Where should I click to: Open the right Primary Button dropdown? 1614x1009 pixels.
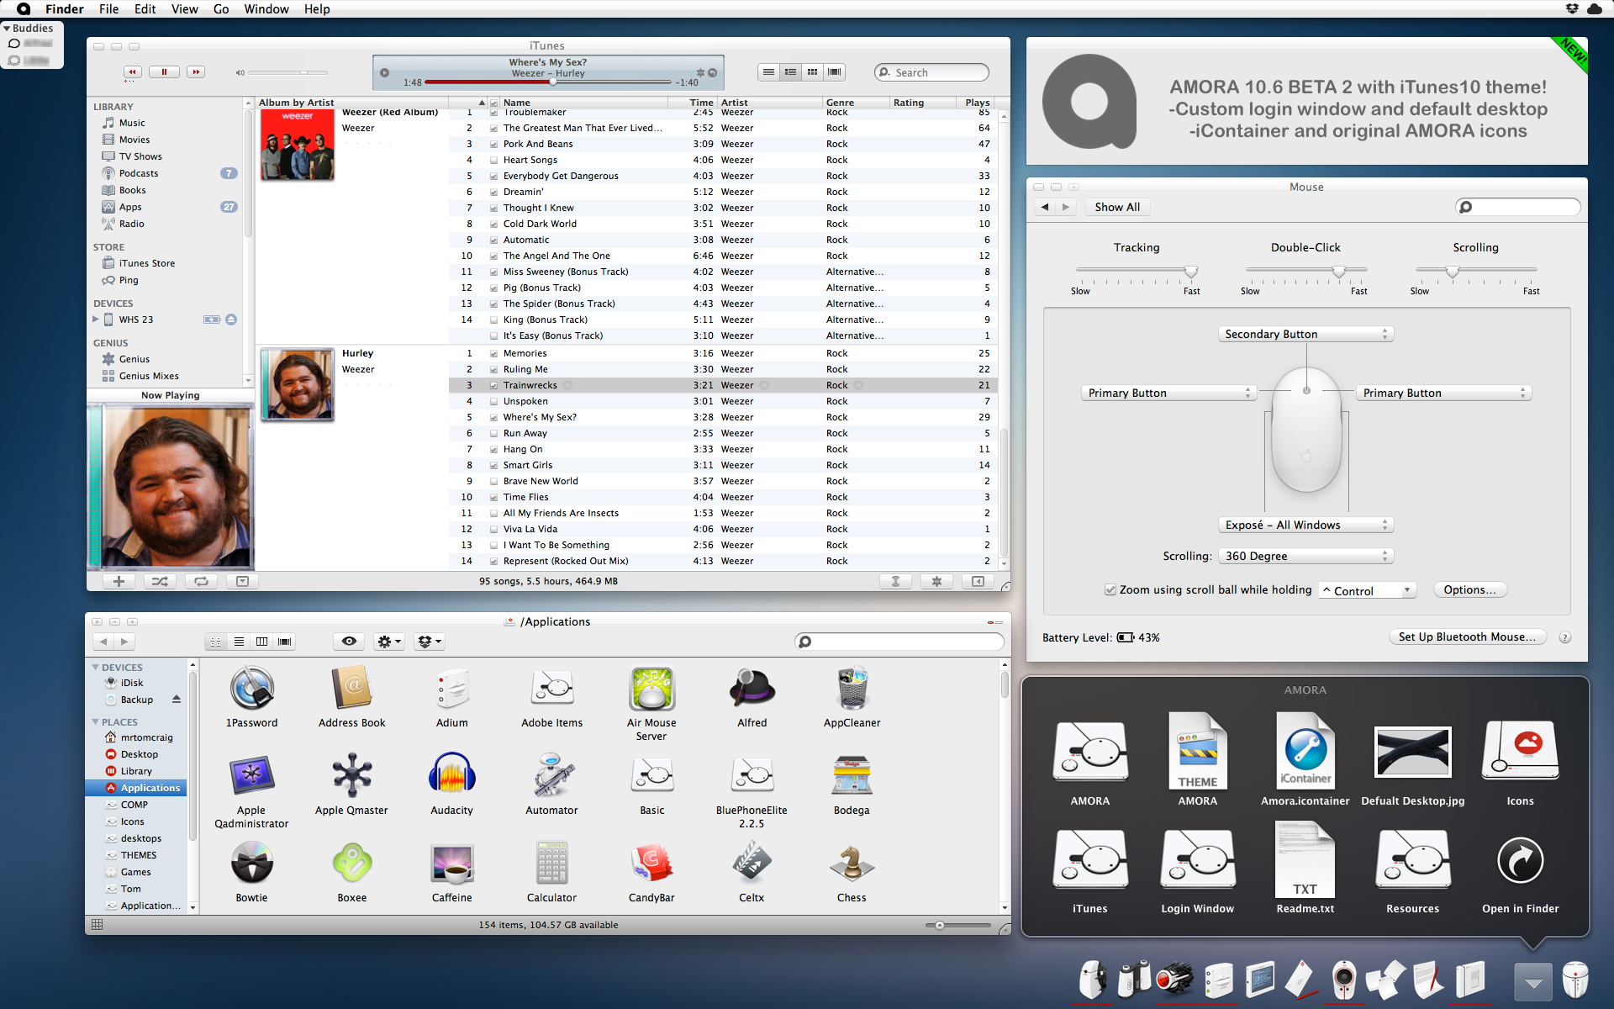(1443, 394)
